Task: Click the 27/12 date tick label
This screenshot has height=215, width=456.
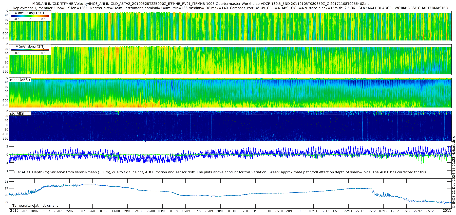Action: pyautogui.click(x=430, y=211)
